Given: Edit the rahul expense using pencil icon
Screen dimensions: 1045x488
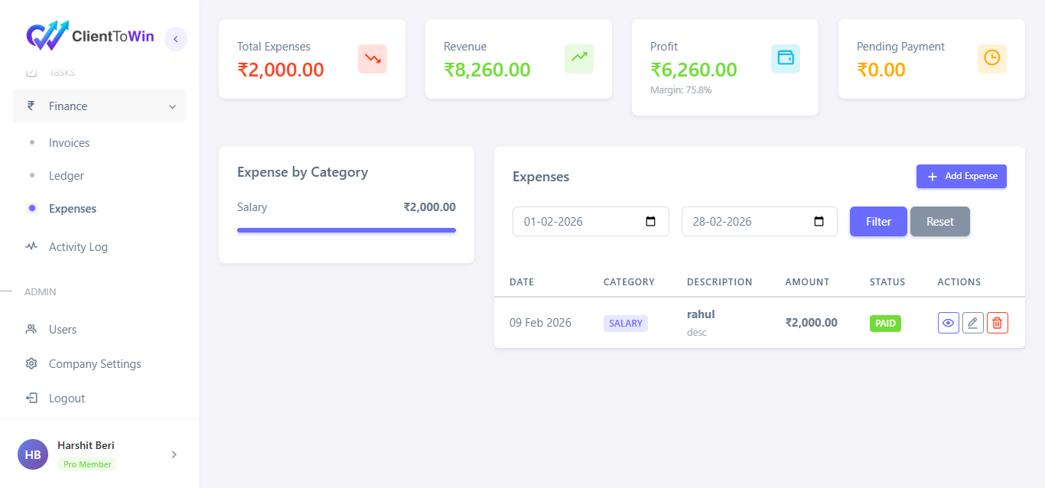Looking at the screenshot, I should (x=972, y=322).
